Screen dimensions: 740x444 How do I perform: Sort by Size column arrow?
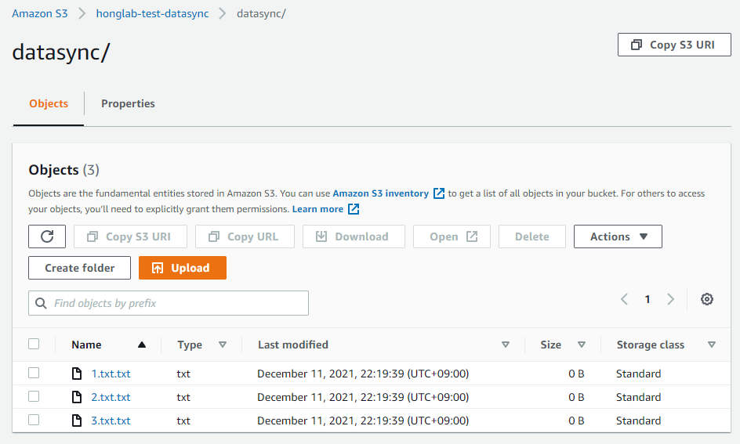coord(582,345)
